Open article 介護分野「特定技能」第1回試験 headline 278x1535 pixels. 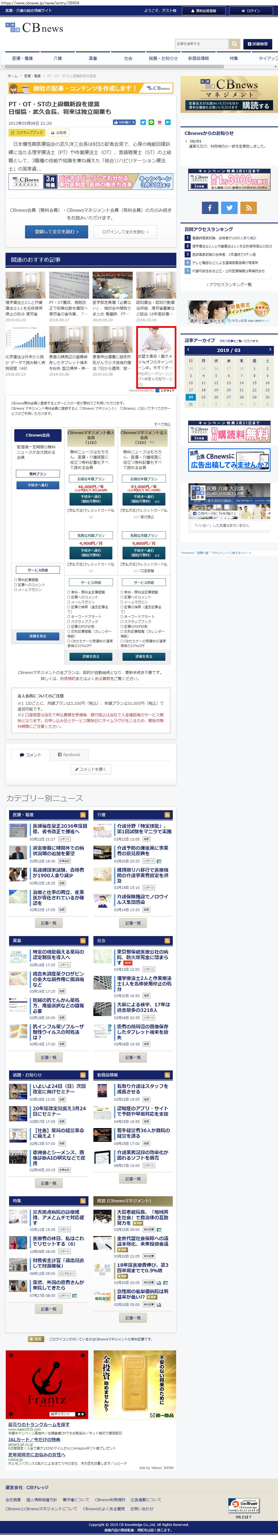pos(144,828)
